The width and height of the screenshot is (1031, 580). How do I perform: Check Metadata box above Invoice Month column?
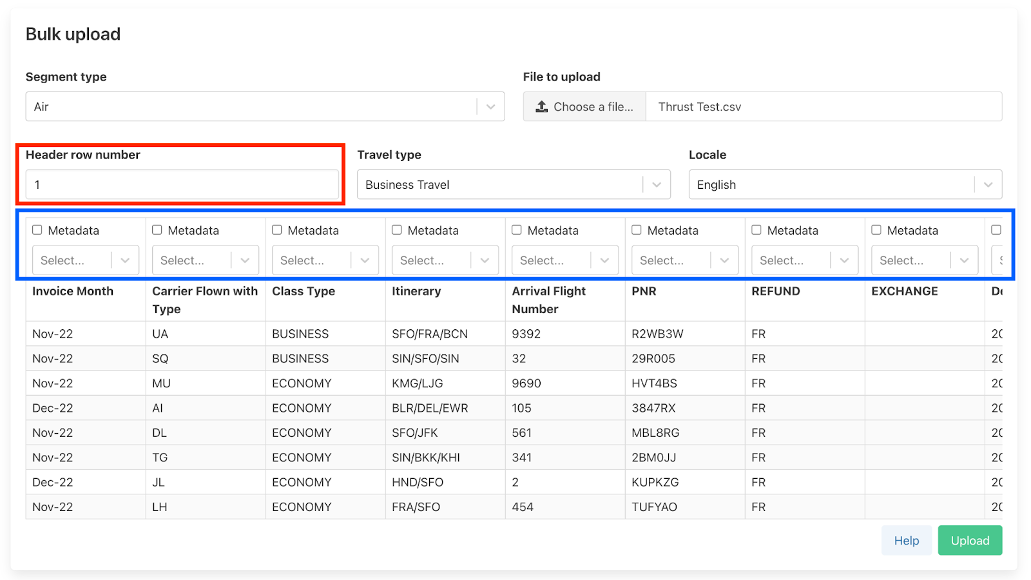click(37, 230)
